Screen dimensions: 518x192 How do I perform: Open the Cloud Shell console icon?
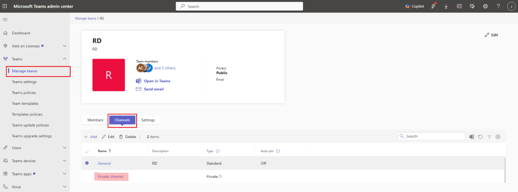pyautogui.click(x=459, y=6)
